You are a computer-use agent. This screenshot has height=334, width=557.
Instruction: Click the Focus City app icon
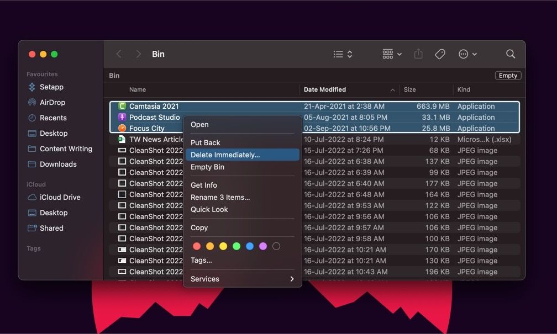point(122,128)
